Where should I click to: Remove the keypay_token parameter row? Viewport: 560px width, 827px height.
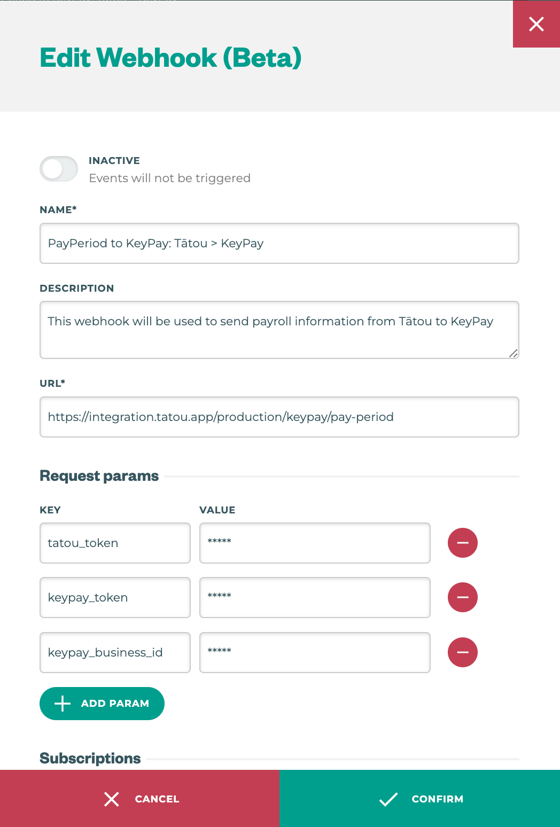[462, 597]
